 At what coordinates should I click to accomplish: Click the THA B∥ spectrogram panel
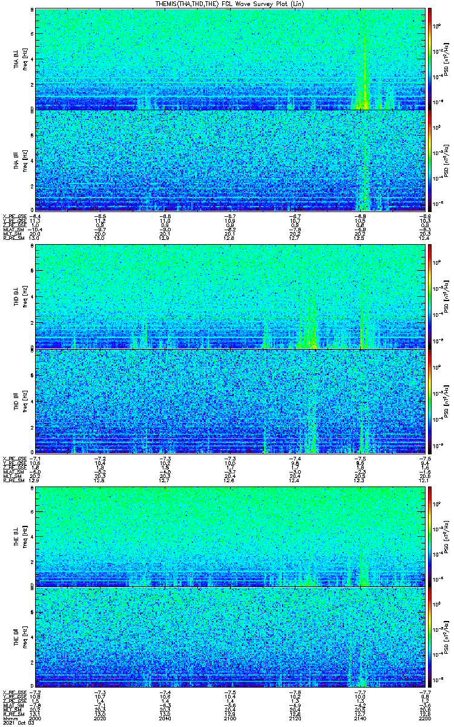[x=230, y=161]
